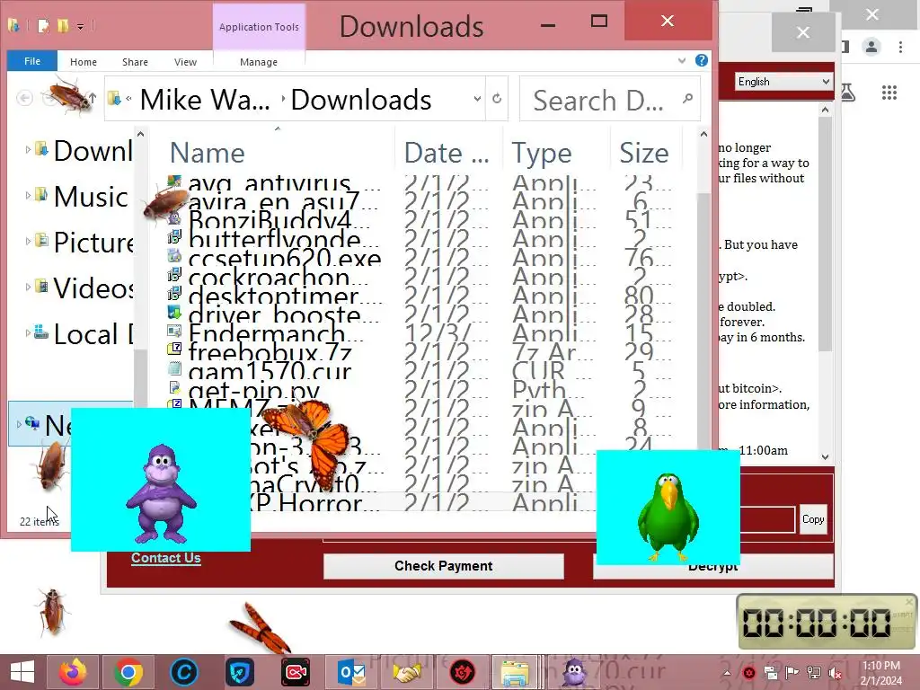Click the red tray icon
This screenshot has width=920, height=690.
tap(748, 673)
